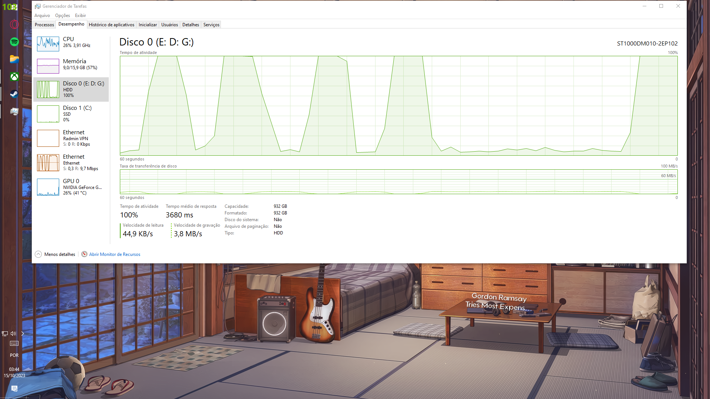710x399 pixels.
Task: Open the network status tray icon
Action: pyautogui.click(x=5, y=334)
